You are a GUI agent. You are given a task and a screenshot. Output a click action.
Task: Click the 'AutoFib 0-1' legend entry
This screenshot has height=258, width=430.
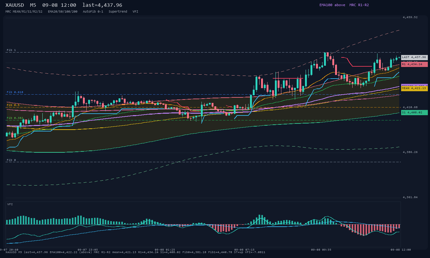pyautogui.click(x=93, y=11)
